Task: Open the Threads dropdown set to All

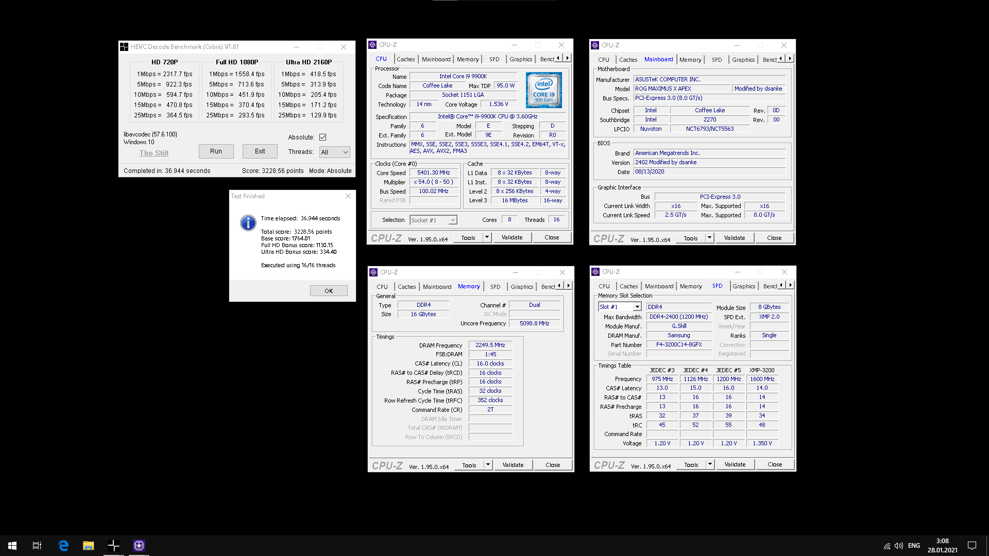Action: 335,152
